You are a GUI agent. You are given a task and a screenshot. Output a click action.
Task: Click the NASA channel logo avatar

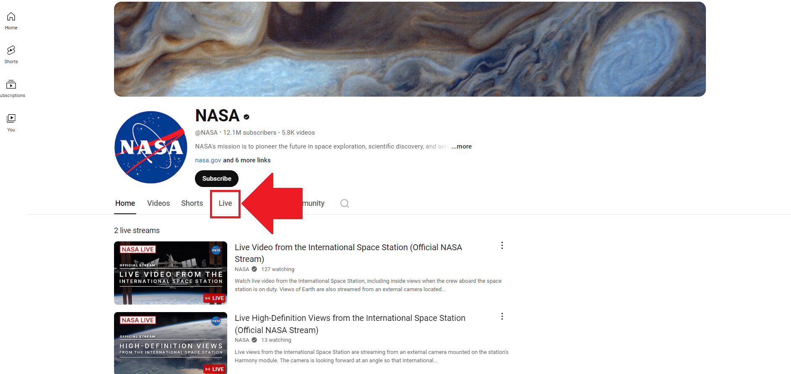pos(151,147)
